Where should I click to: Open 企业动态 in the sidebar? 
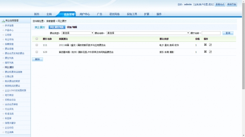[9, 127]
